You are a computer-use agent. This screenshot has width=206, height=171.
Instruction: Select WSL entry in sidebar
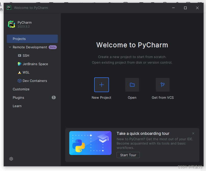pyautogui.click(x=32, y=72)
